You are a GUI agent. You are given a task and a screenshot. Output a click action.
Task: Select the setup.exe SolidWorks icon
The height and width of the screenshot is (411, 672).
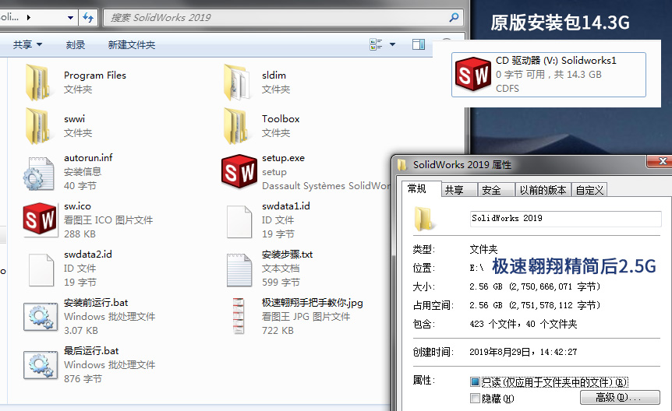pos(239,171)
